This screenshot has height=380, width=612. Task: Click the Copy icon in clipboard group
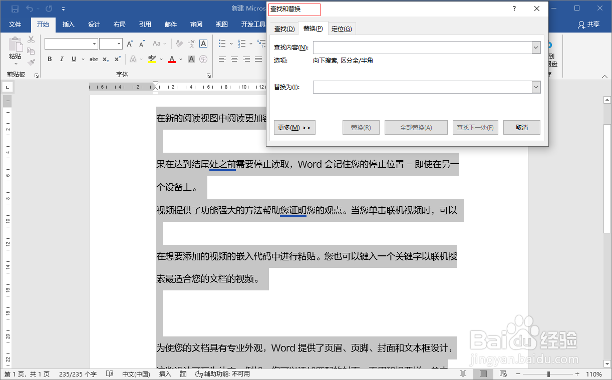pyautogui.click(x=31, y=51)
